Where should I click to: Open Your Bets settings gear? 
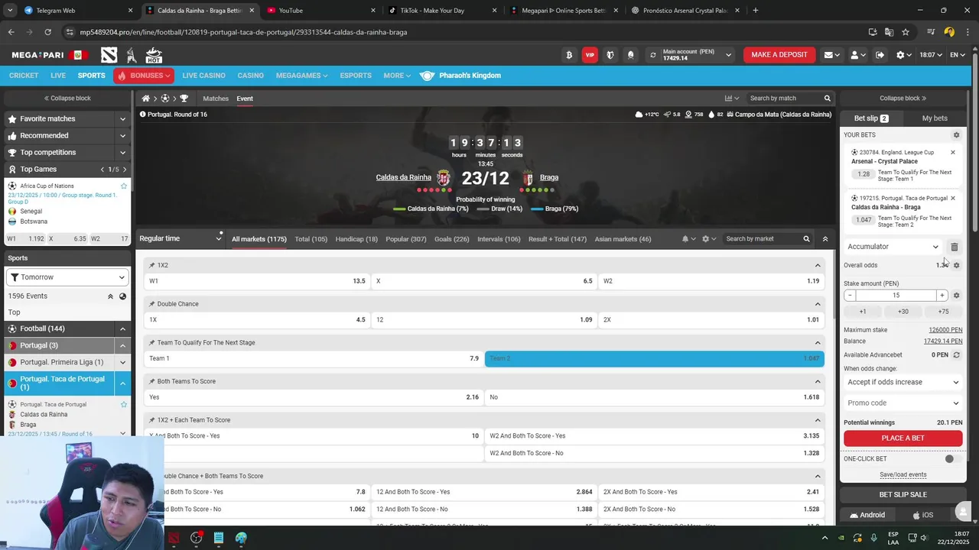[956, 135]
